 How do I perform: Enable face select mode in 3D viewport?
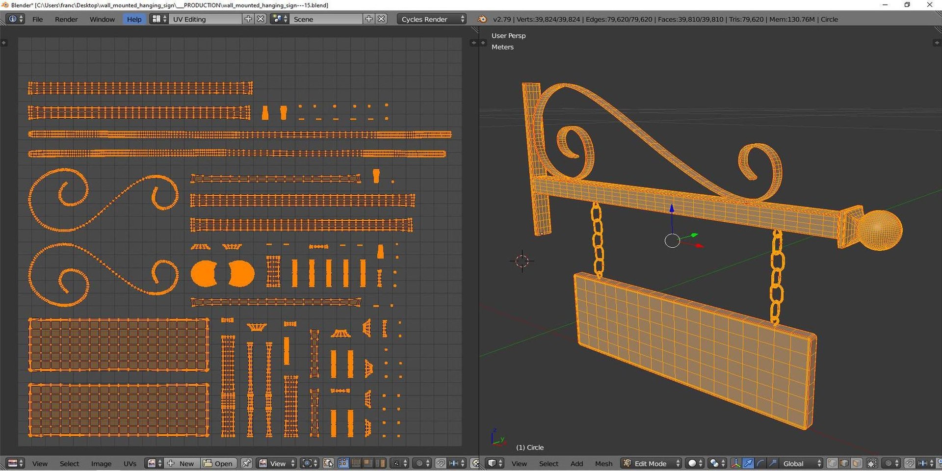click(856, 463)
